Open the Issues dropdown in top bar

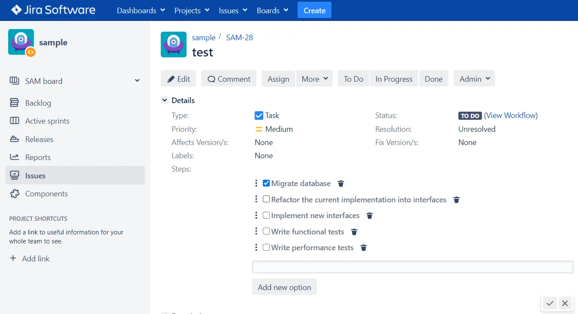click(x=233, y=10)
